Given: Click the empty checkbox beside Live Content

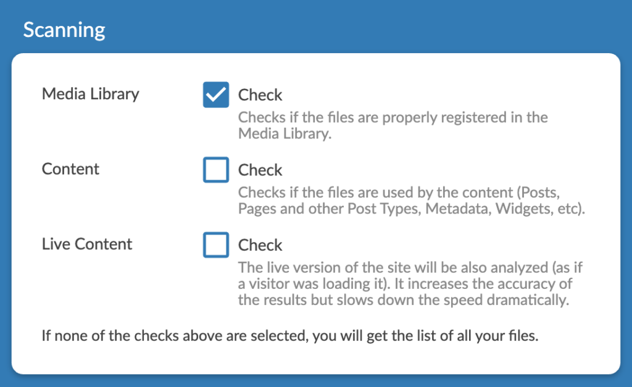Looking at the screenshot, I should [215, 244].
